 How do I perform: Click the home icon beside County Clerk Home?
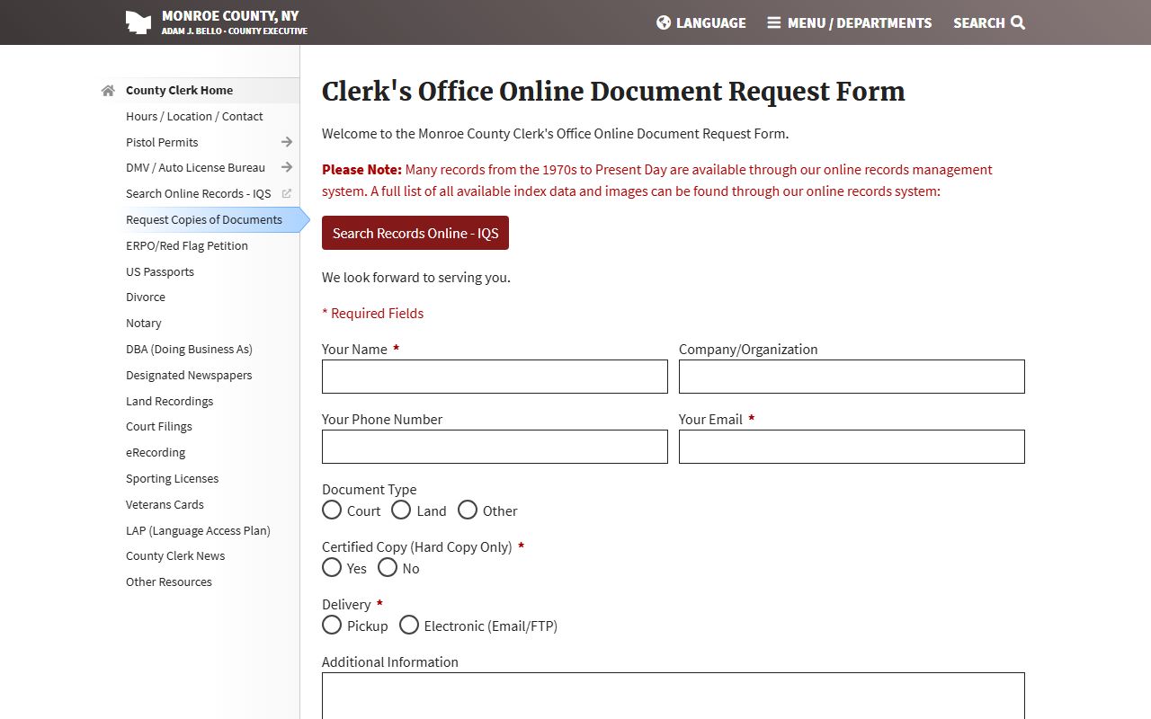108,91
